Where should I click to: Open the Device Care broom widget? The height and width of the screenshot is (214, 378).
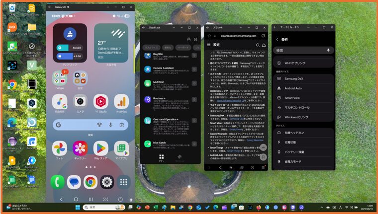pos(70,43)
